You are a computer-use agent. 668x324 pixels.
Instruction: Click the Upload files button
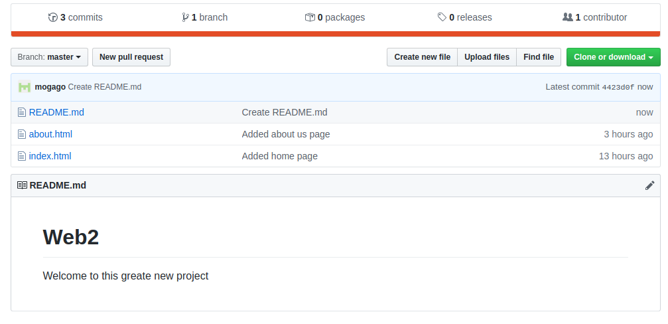coord(487,57)
